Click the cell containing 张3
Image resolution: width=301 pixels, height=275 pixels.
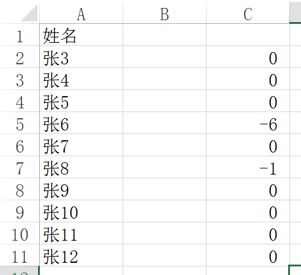pyautogui.click(x=81, y=57)
